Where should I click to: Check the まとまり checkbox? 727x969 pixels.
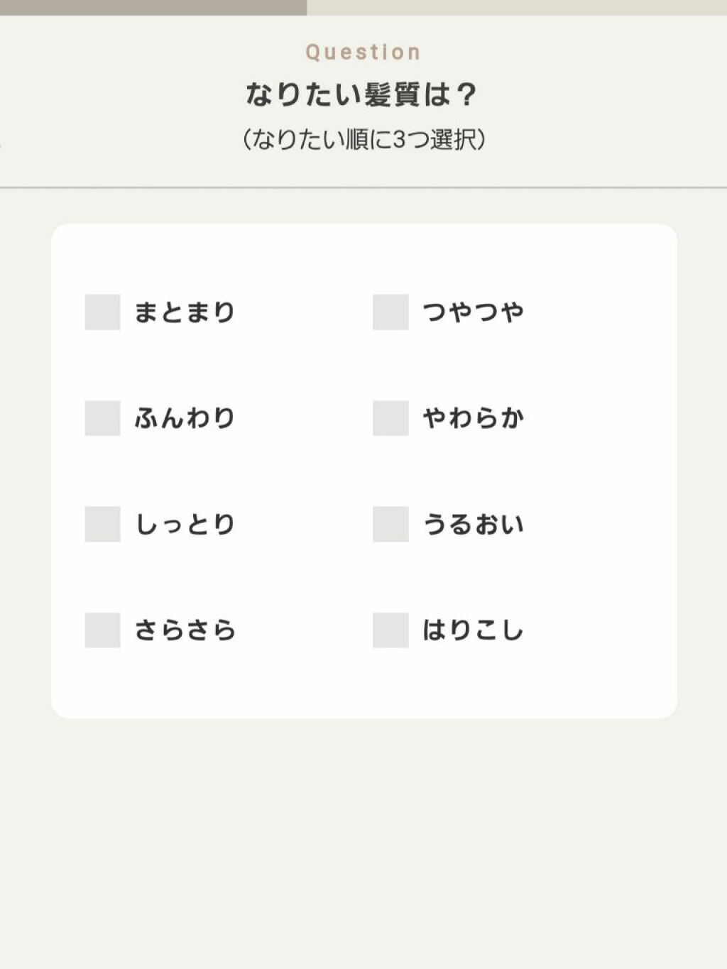click(x=102, y=312)
